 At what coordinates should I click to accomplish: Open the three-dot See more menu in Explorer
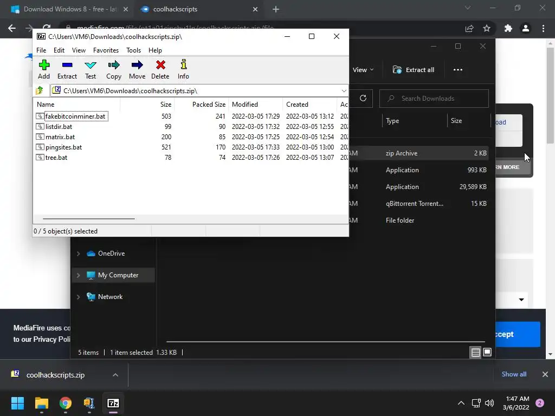(x=457, y=70)
